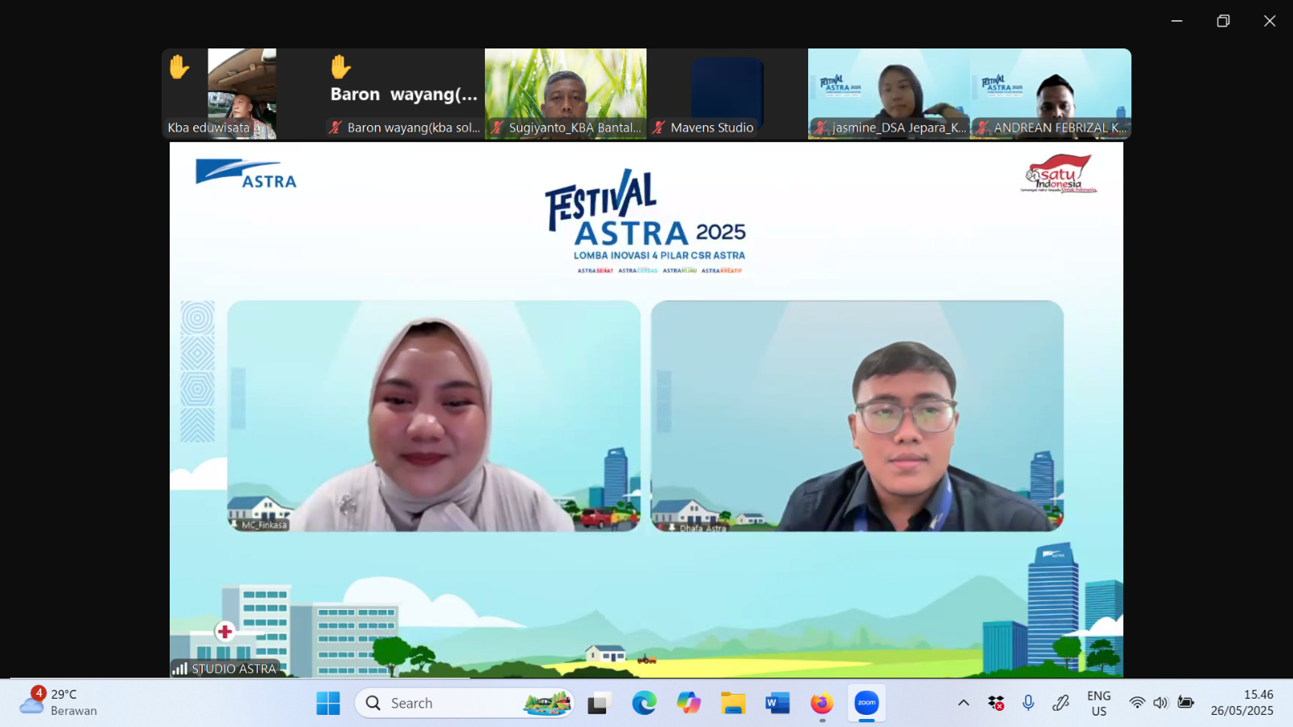1293x727 pixels.
Task: Select Kba eduwisata participant thumbnail
Action: click(x=242, y=94)
